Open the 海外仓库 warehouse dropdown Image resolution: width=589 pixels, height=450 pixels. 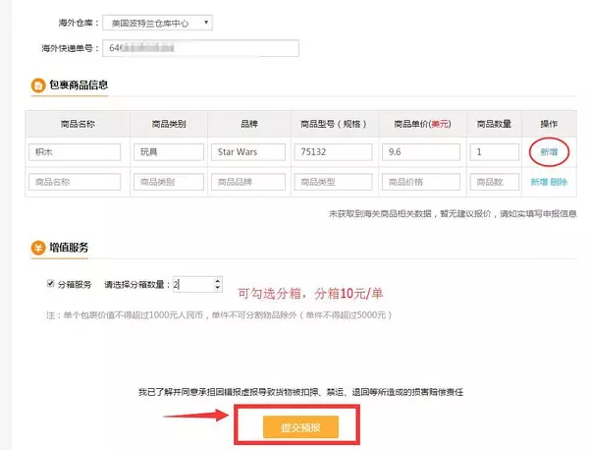tap(157, 23)
